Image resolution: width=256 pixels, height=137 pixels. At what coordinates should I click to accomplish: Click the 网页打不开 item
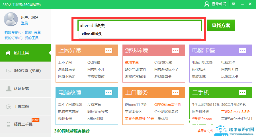point(96,69)
